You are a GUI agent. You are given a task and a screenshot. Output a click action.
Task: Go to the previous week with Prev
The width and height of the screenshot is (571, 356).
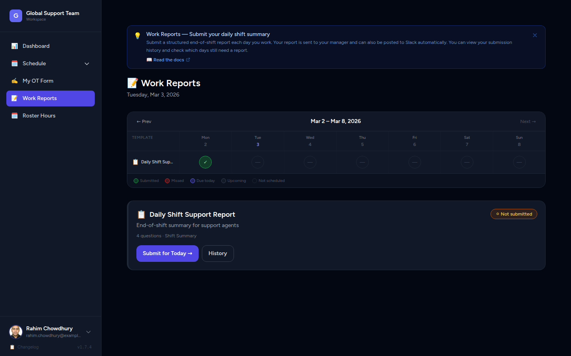tap(144, 121)
